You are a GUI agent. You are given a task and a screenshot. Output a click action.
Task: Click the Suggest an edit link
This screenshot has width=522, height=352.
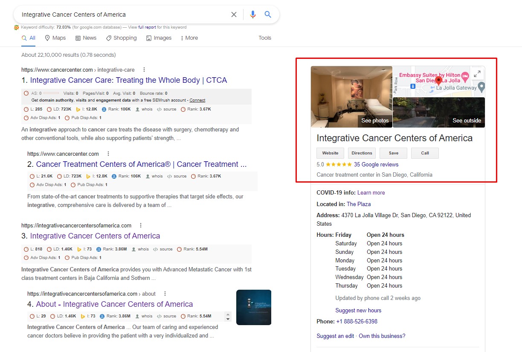click(335, 336)
